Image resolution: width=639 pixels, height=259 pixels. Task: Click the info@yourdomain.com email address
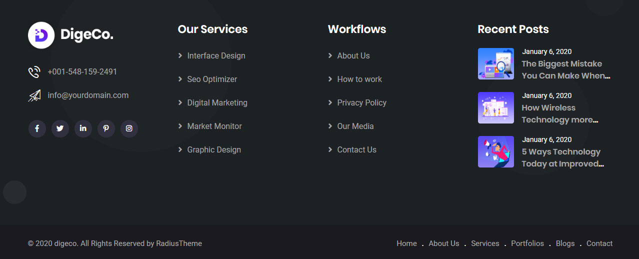pyautogui.click(x=88, y=95)
